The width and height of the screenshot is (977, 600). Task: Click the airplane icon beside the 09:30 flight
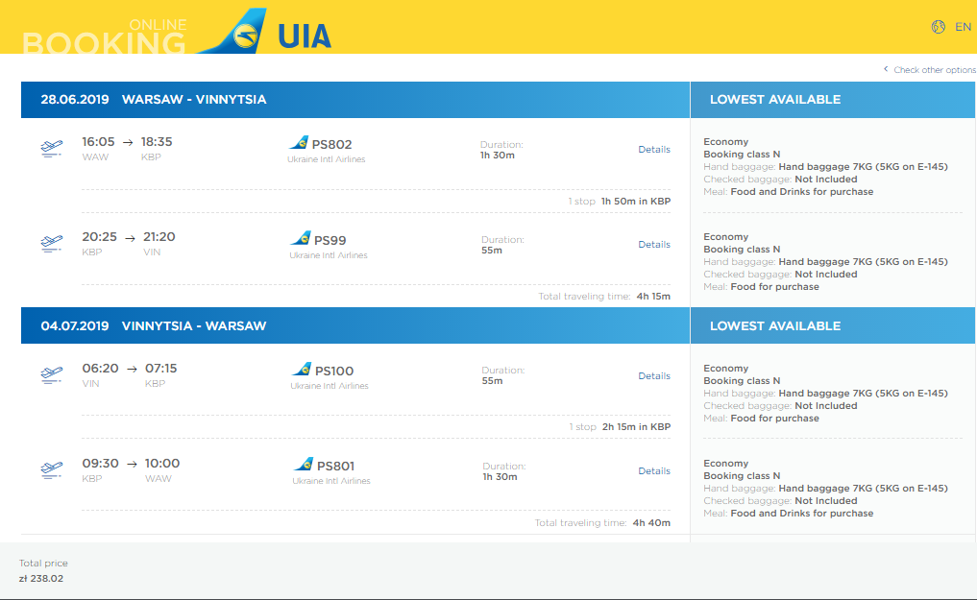point(52,469)
